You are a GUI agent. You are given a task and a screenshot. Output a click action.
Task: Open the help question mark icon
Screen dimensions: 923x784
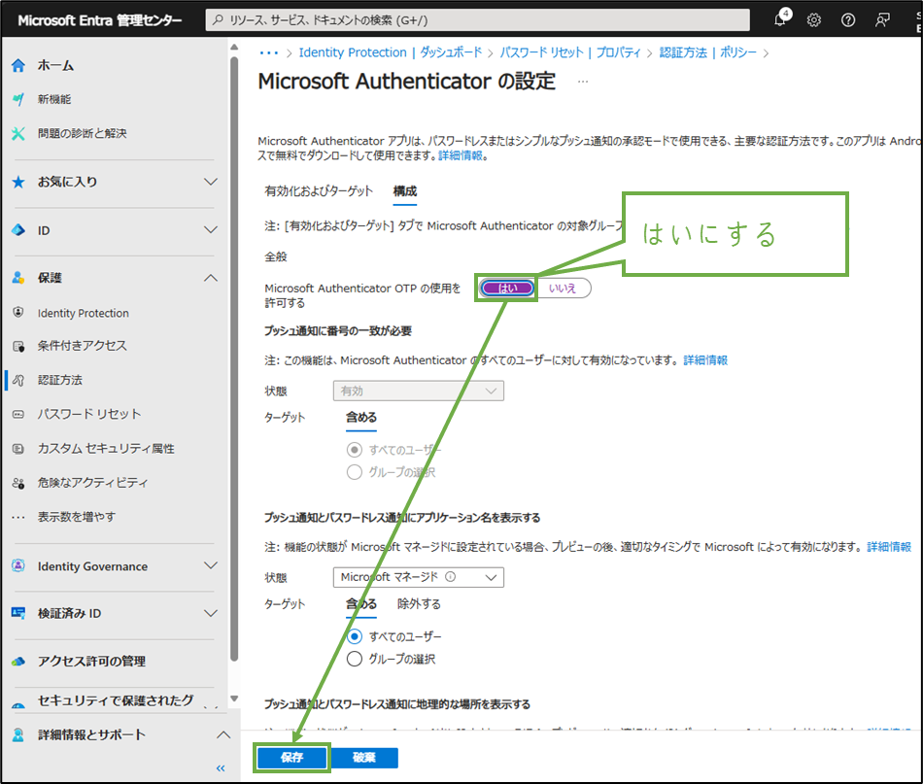point(848,20)
